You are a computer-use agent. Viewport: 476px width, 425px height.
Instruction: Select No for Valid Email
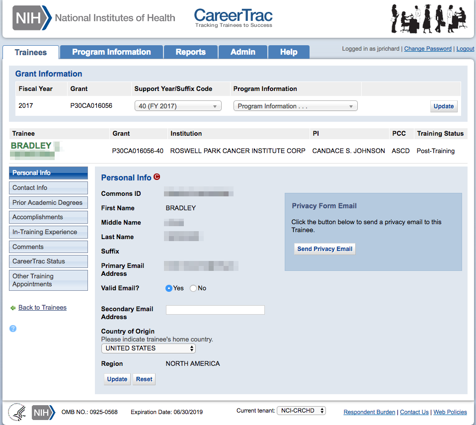click(193, 288)
